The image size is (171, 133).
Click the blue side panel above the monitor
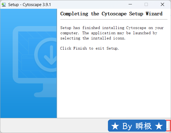(28, 18)
